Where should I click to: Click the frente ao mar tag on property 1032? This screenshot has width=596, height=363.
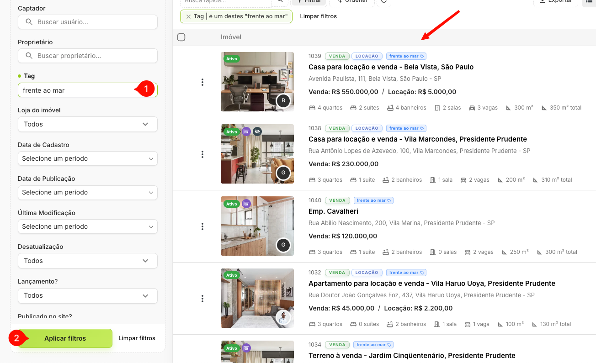[406, 273]
